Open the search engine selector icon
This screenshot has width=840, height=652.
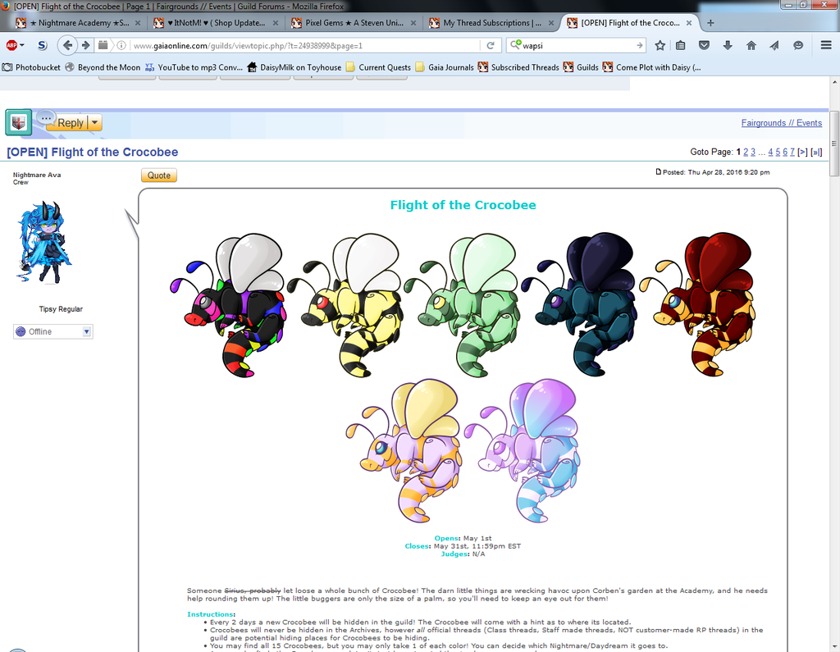tap(515, 45)
